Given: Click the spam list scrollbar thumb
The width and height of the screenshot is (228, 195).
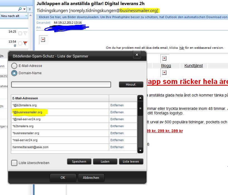Looking at the screenshot, I should (140, 109).
